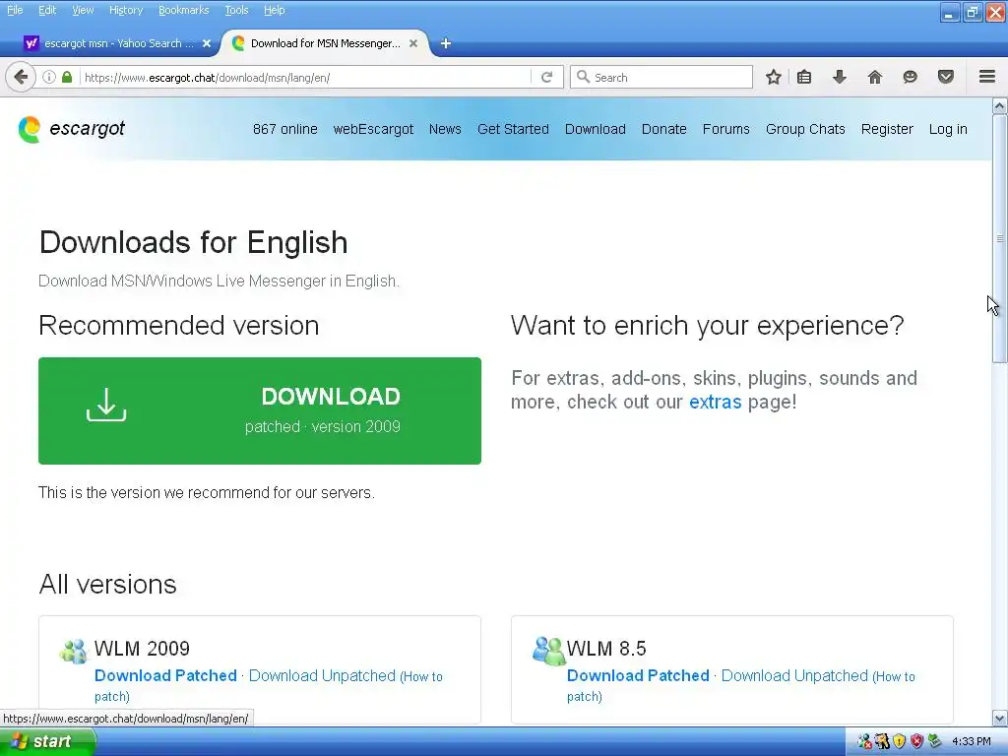The image size is (1008, 756).
Task: Open the File menu
Action: click(15, 10)
